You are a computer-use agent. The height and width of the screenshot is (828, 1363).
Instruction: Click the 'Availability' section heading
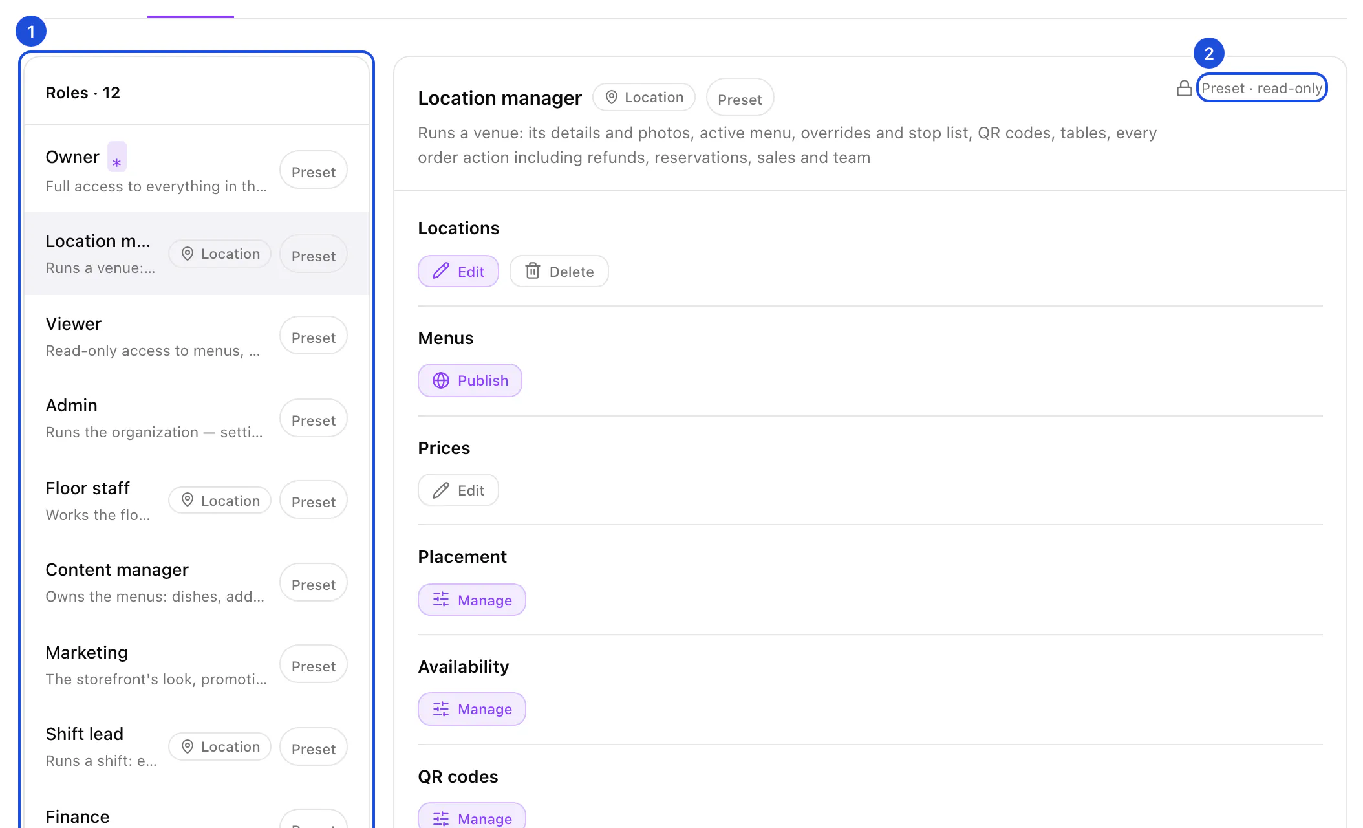click(463, 666)
